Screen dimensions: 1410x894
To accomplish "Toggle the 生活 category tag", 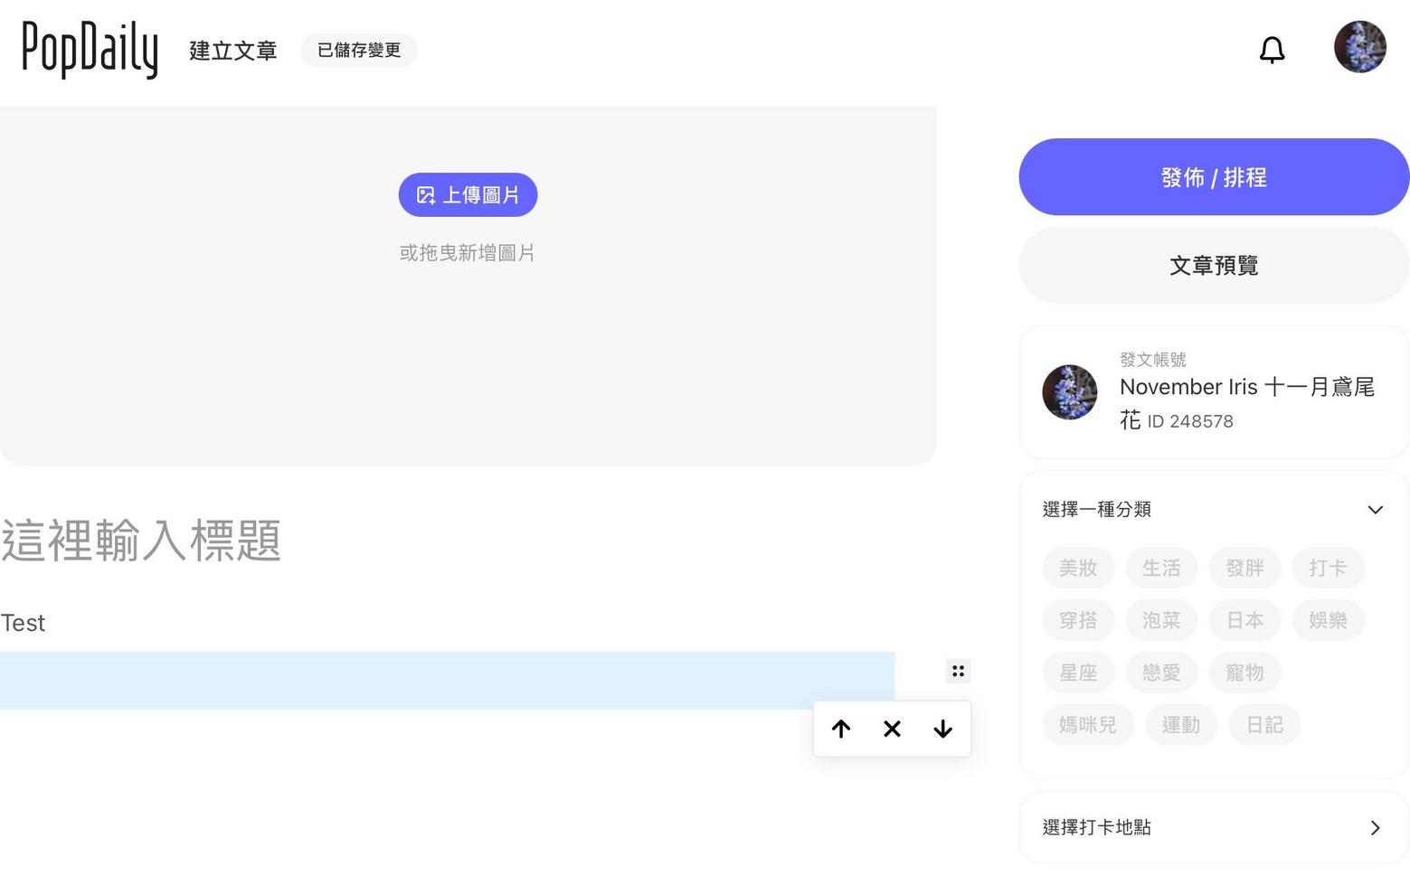I will (1161, 568).
